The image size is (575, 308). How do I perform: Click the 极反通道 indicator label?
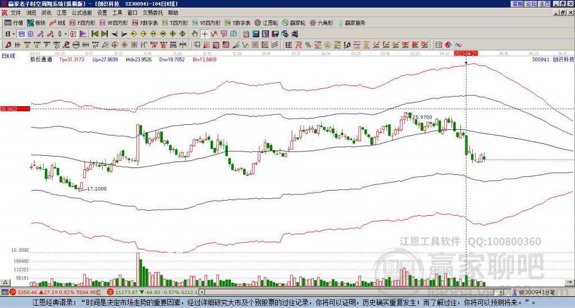(x=41, y=59)
